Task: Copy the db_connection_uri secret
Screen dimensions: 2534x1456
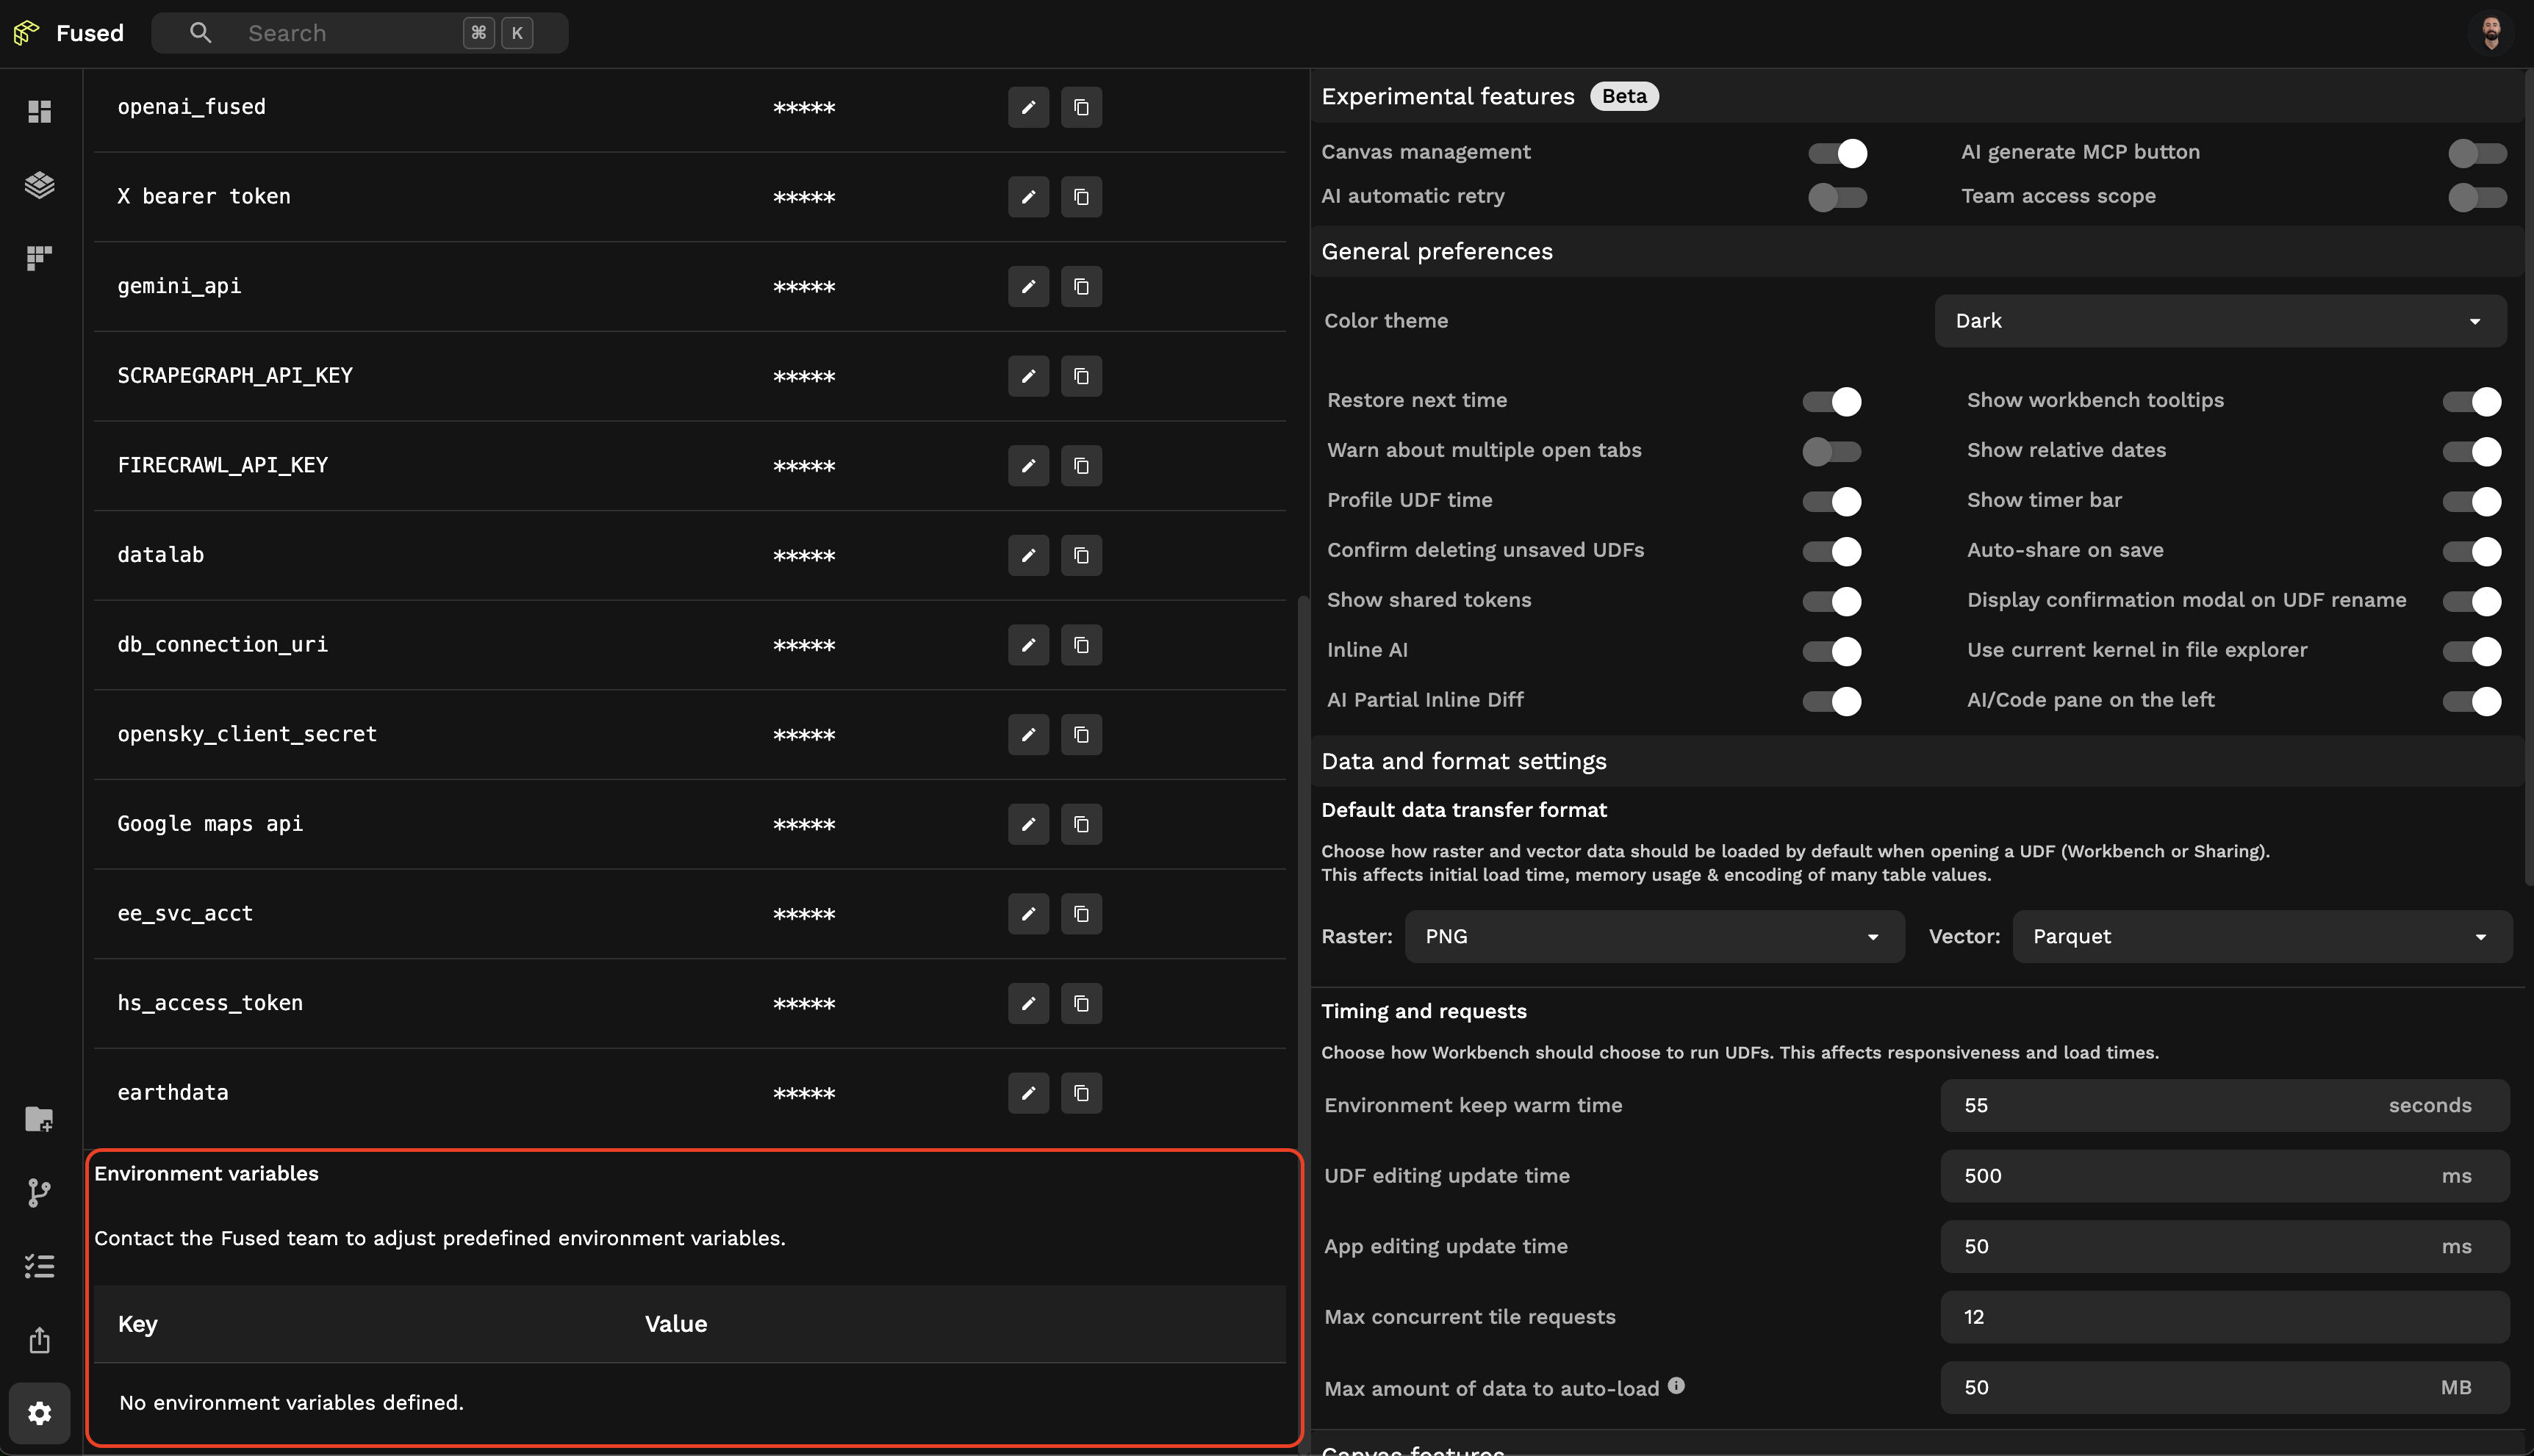Action: point(1080,645)
